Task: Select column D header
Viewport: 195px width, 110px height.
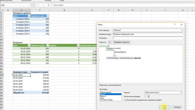Action: click(64, 10)
